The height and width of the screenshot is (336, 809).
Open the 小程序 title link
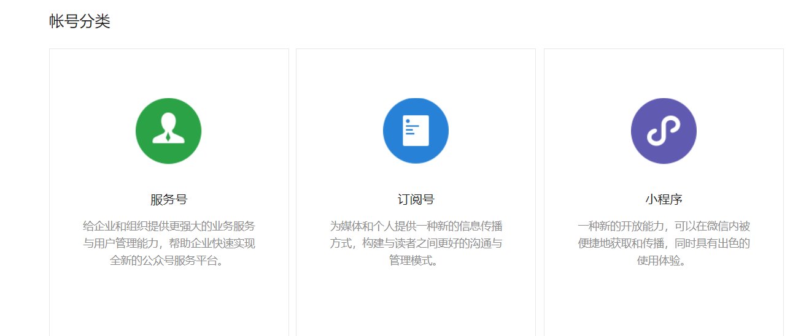664,200
